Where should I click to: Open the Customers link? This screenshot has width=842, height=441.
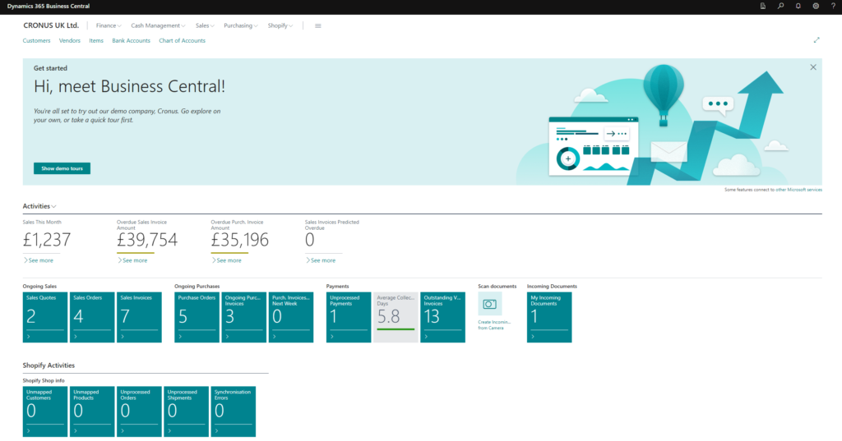pyautogui.click(x=36, y=41)
